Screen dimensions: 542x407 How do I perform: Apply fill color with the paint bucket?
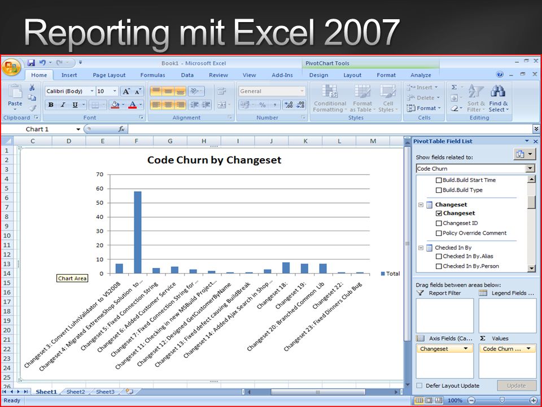[115, 105]
